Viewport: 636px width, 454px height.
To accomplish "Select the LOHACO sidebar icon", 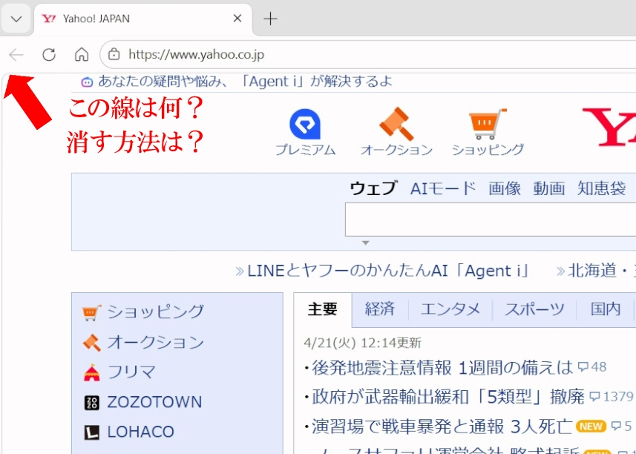I will click(x=90, y=431).
